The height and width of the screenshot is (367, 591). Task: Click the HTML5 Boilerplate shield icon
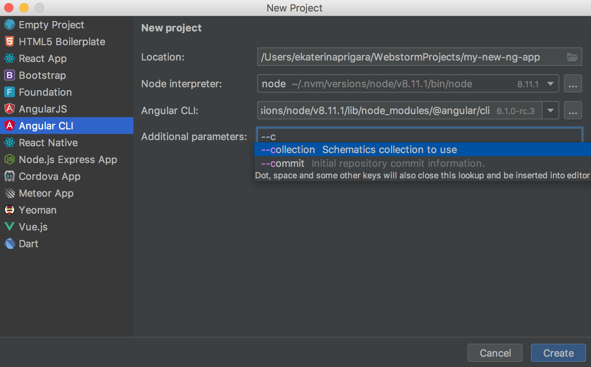click(x=10, y=42)
